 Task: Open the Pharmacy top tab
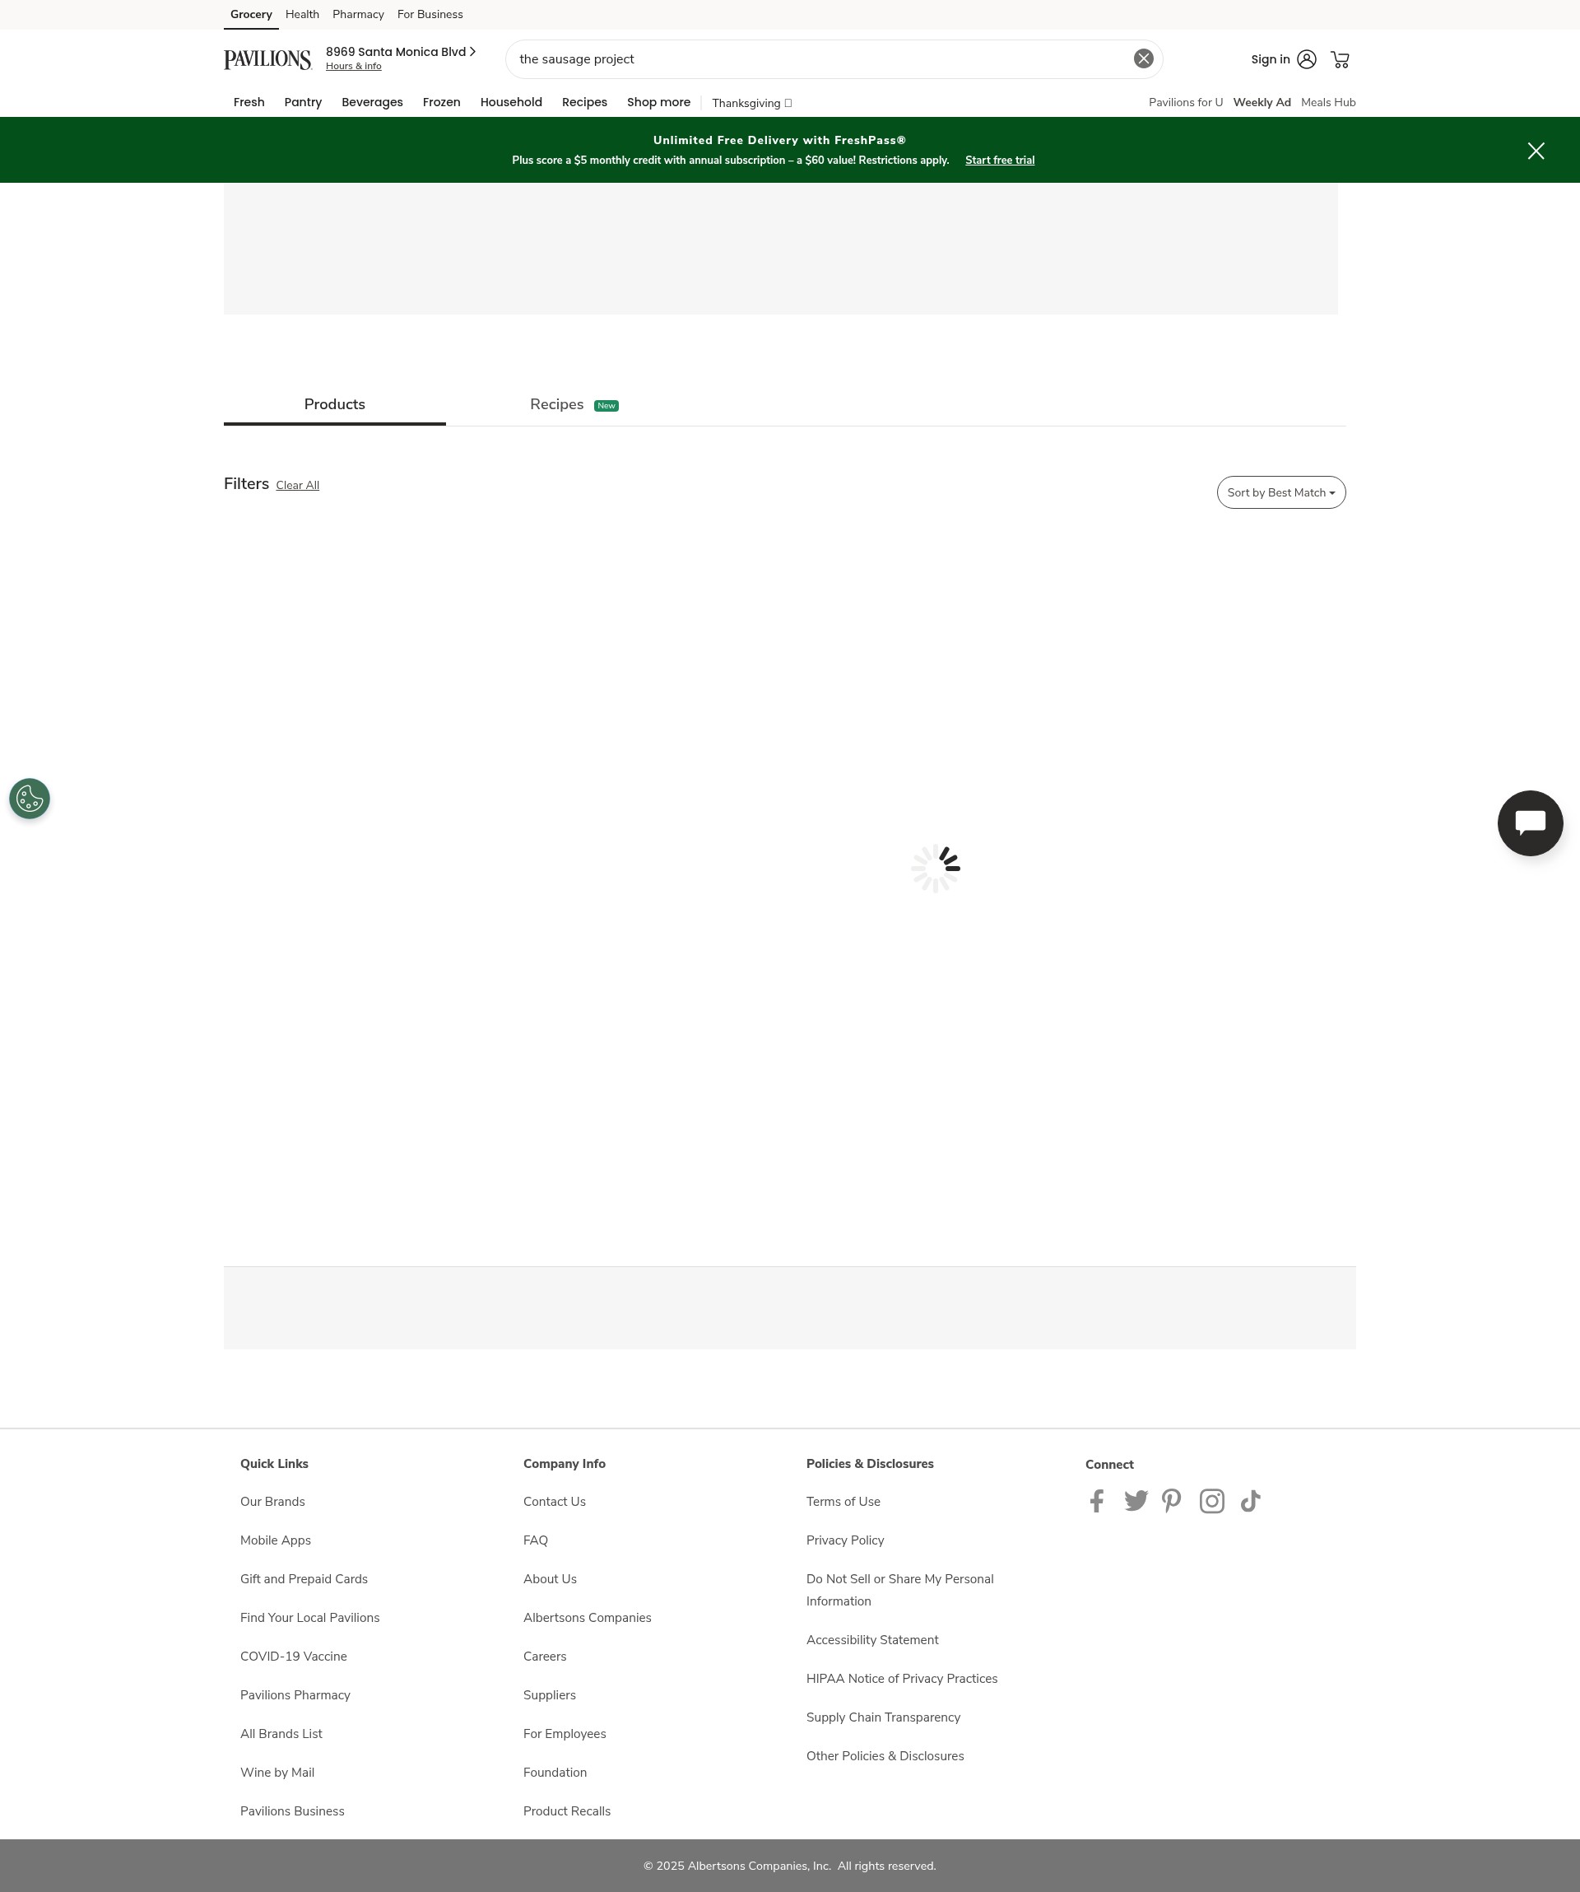point(358,15)
